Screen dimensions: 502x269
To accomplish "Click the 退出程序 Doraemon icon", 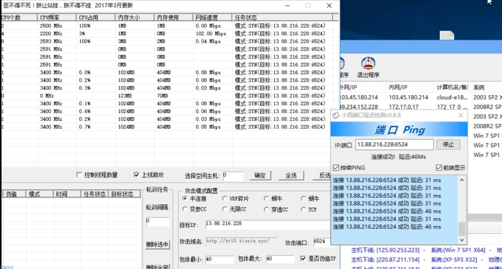I will coord(368,64).
